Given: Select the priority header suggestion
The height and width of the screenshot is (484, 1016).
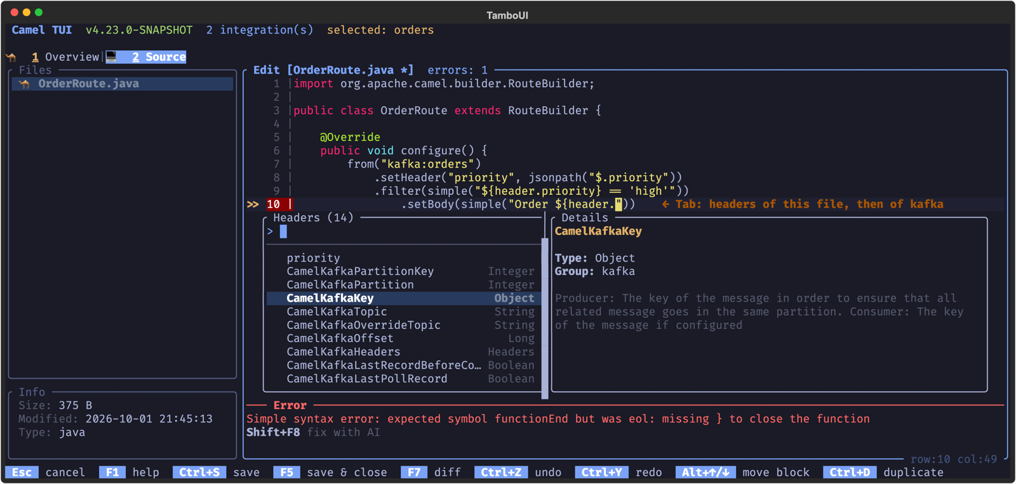Looking at the screenshot, I should (x=404, y=258).
